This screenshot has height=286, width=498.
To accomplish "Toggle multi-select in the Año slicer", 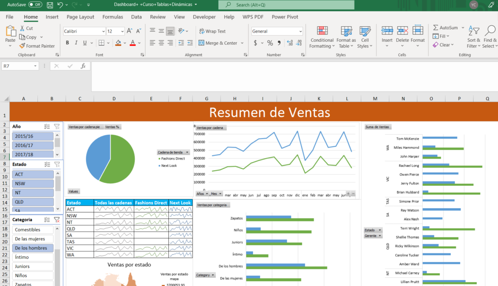I will (x=47, y=126).
